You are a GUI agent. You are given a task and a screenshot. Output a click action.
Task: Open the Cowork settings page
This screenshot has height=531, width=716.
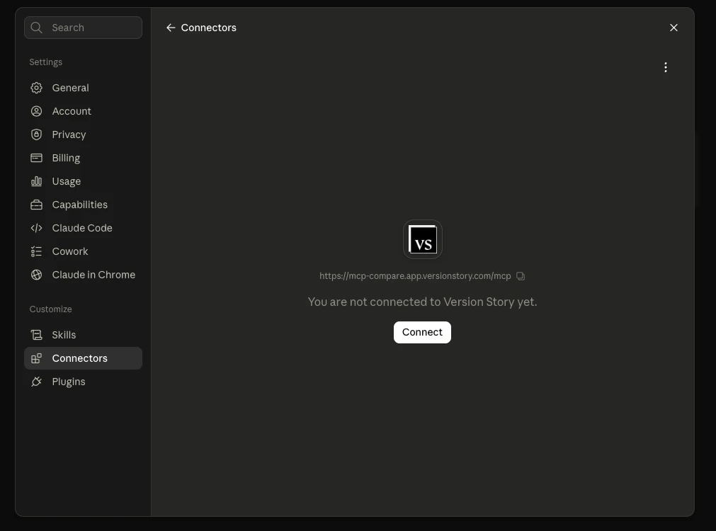point(83,251)
